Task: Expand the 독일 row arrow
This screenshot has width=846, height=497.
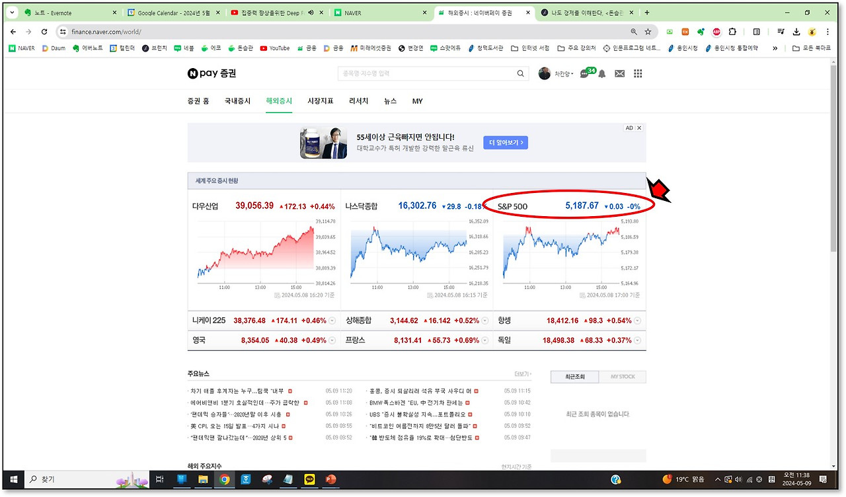Action: [638, 340]
